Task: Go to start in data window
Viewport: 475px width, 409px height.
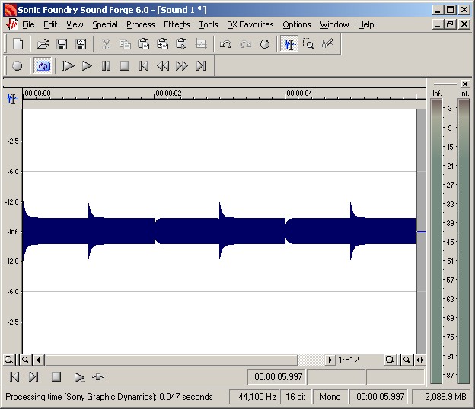Action: (x=14, y=377)
